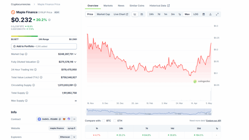Click right handle of chart range navigator
Image resolution: width=249 pixels, height=140 pixels.
[211, 112]
